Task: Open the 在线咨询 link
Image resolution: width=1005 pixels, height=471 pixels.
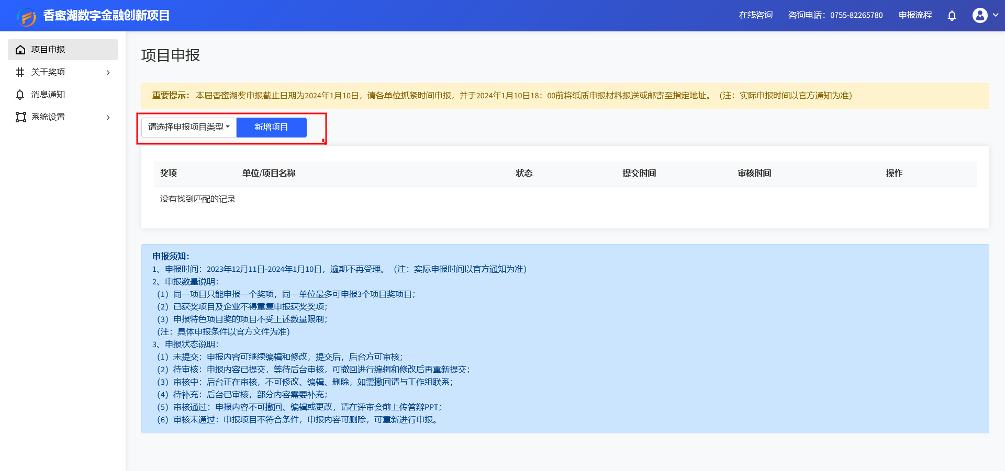Action: [x=755, y=15]
